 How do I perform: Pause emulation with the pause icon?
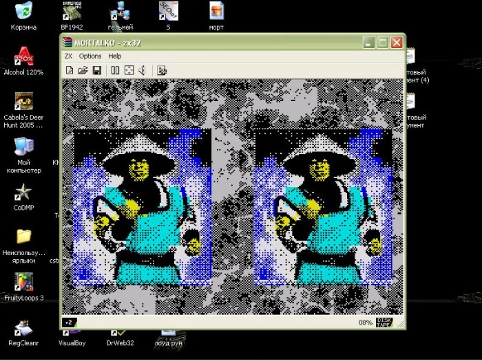115,71
